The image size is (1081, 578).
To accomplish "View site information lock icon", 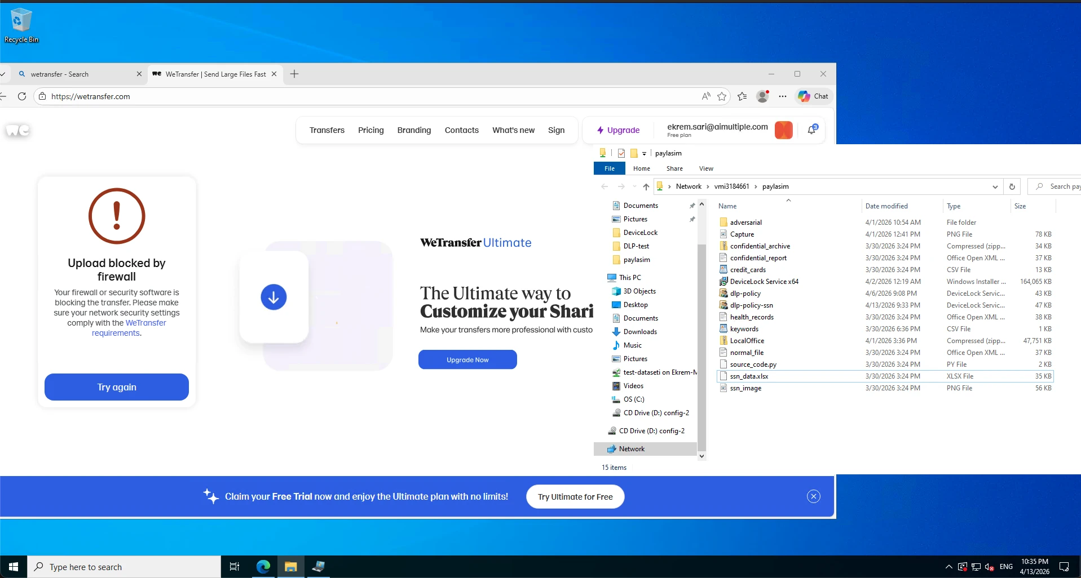I will tap(42, 96).
